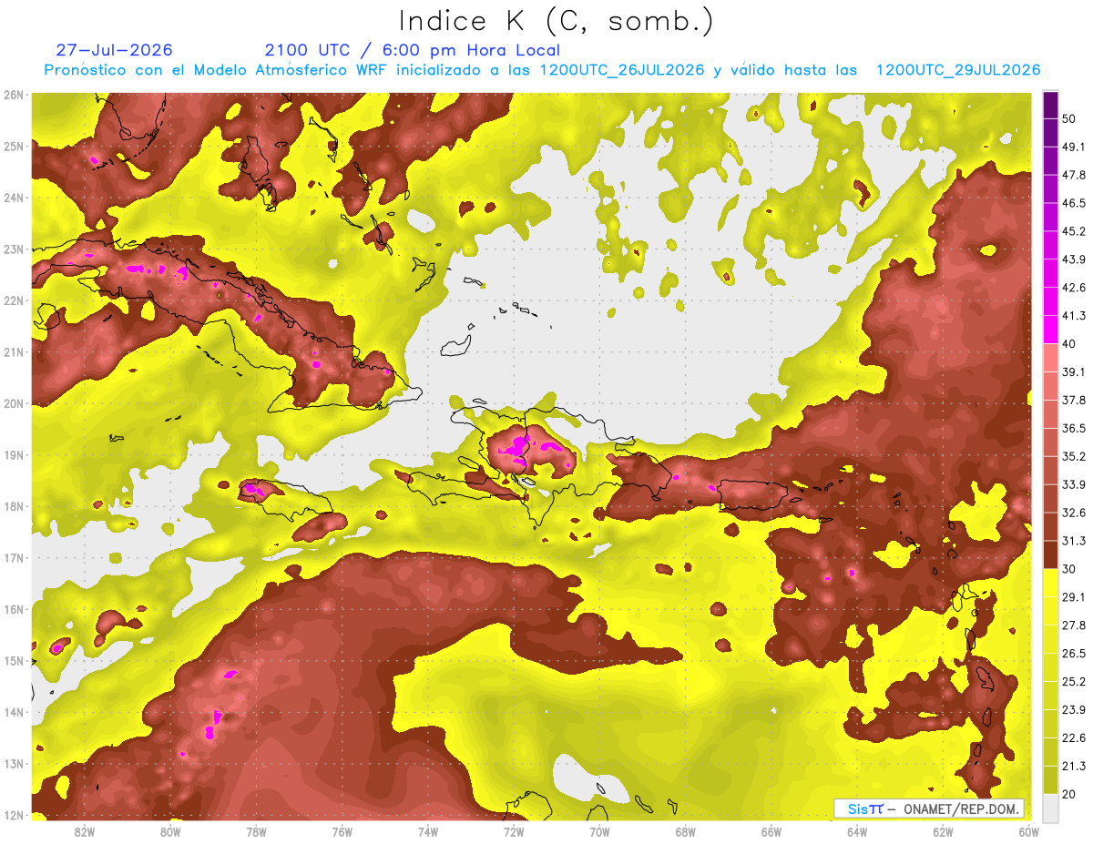Viewport: 1093px width, 844px height.
Task: Select the olive swatch between 20 and 21.3
Action: [1050, 781]
